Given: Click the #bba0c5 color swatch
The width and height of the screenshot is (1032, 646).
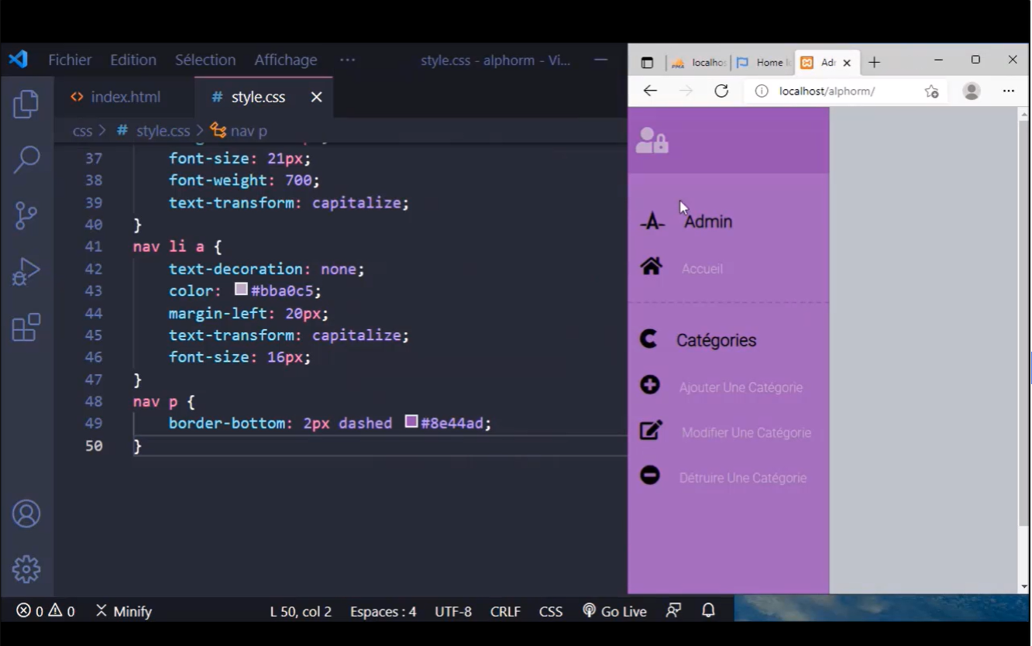Looking at the screenshot, I should tap(241, 290).
